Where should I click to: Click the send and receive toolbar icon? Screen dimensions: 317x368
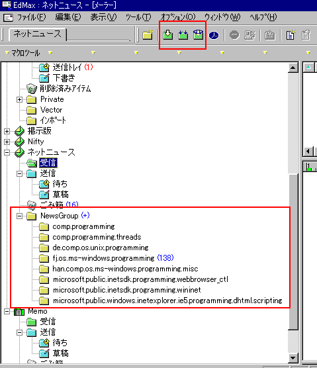coord(198,35)
